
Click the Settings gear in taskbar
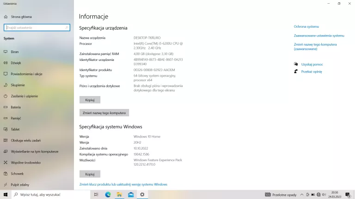pyautogui.click(x=142, y=194)
